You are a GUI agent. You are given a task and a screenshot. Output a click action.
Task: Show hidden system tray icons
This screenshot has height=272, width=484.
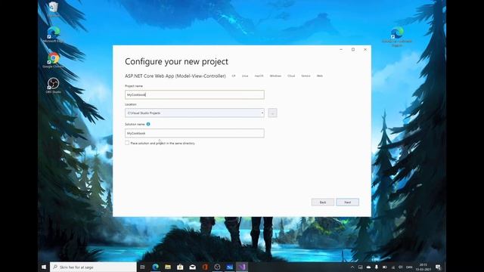tap(352, 267)
